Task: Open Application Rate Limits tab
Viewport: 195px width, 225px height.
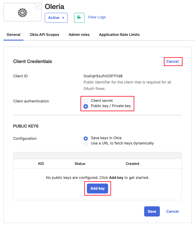Action: pyautogui.click(x=119, y=35)
